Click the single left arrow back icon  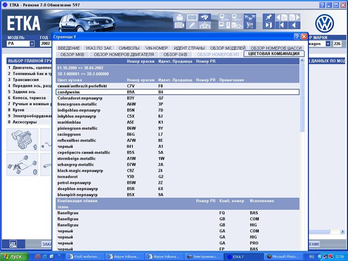(x=294, y=26)
